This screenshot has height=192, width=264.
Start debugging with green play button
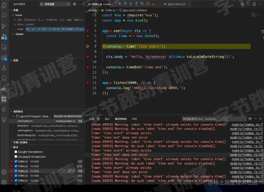click(41, 4)
